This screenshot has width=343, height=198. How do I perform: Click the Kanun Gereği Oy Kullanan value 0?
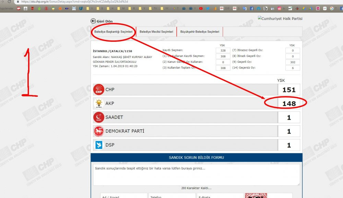coord(223,62)
